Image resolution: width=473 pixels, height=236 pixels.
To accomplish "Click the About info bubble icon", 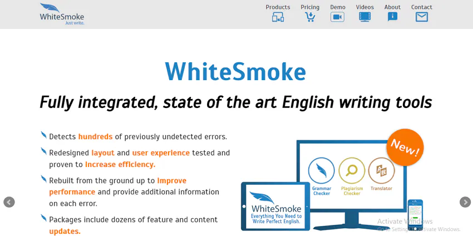I will click(x=392, y=17).
